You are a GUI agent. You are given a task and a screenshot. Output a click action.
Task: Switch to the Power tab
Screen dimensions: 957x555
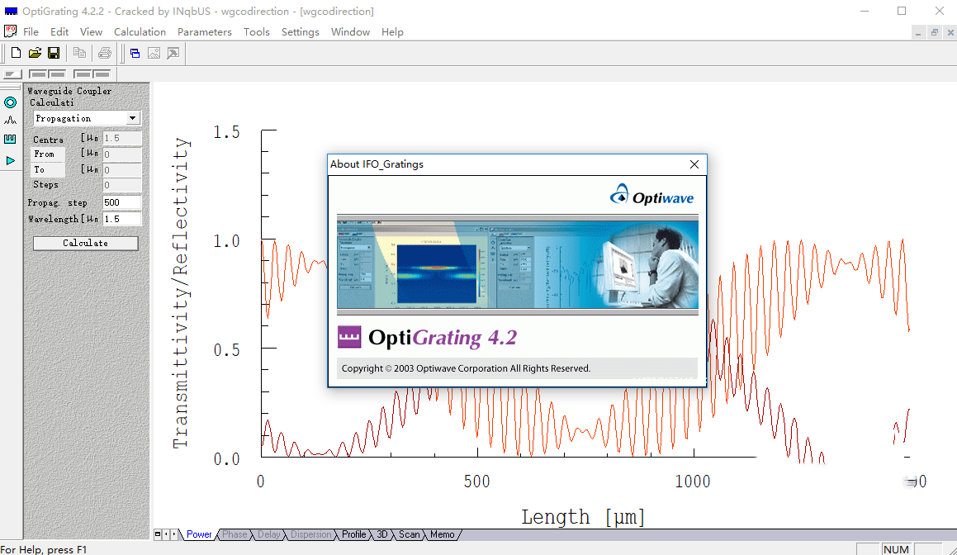[199, 534]
